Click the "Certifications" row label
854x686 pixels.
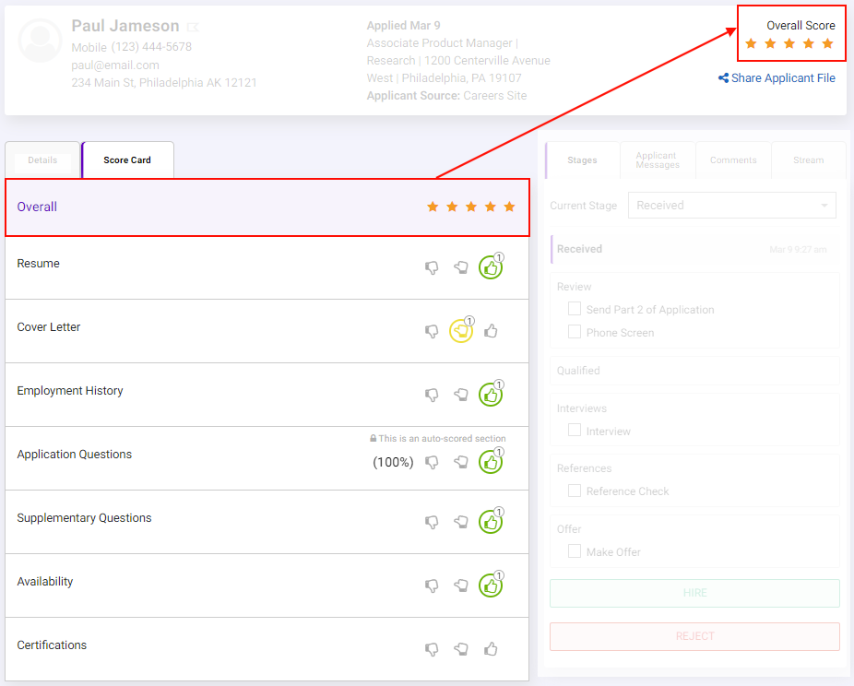point(52,645)
